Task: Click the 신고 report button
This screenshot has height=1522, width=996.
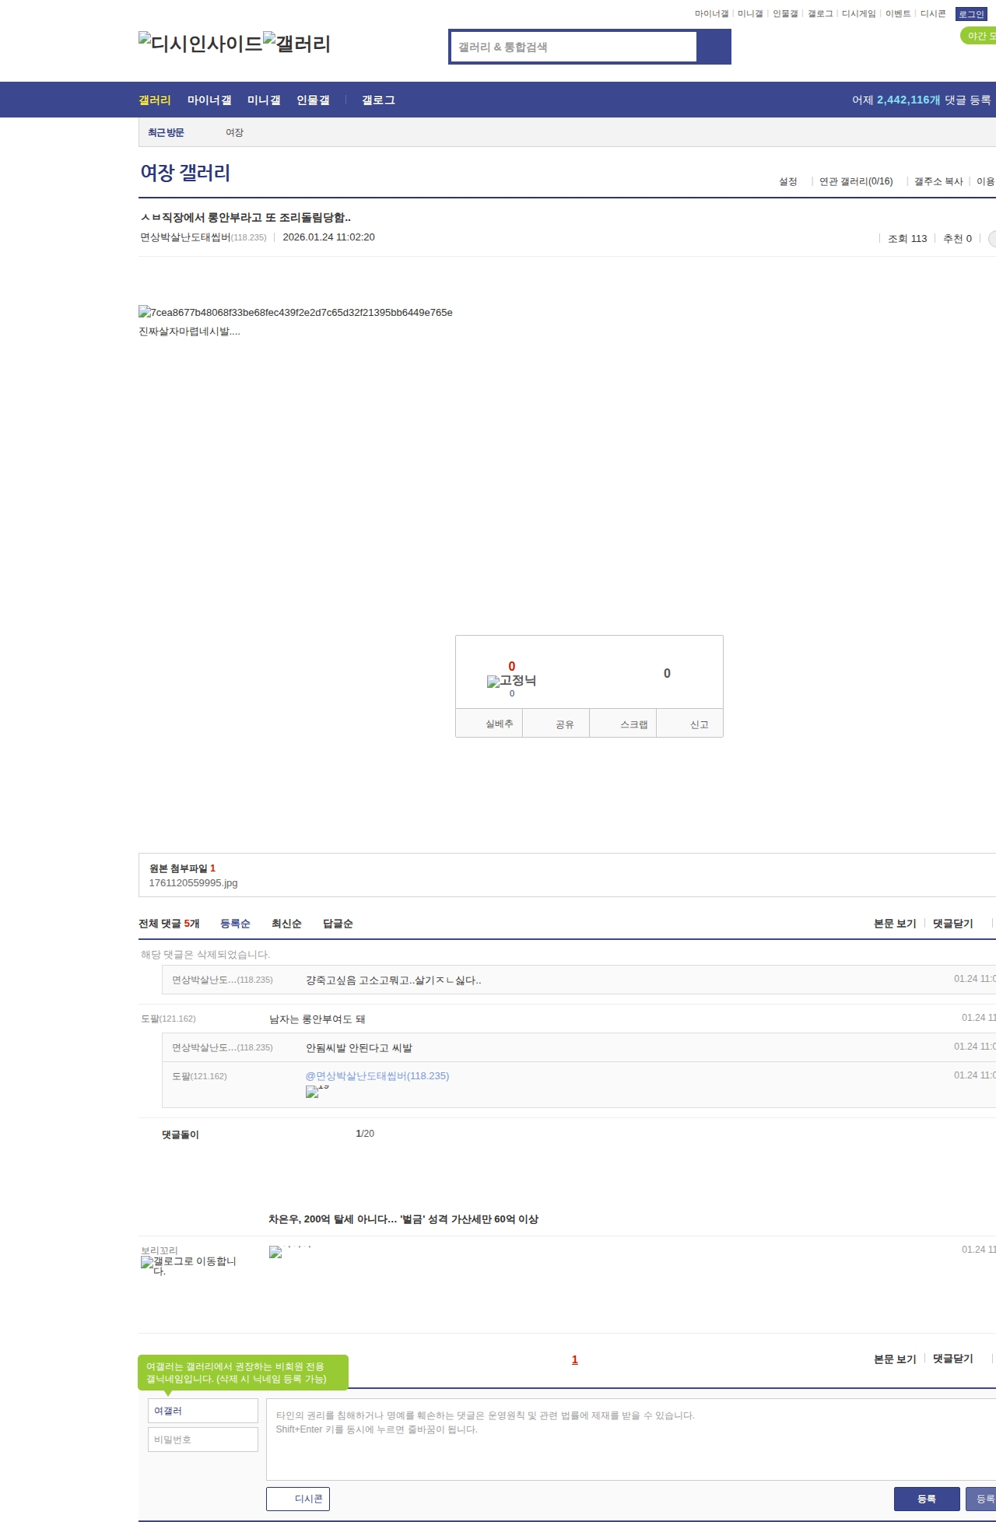Action: 699,724
